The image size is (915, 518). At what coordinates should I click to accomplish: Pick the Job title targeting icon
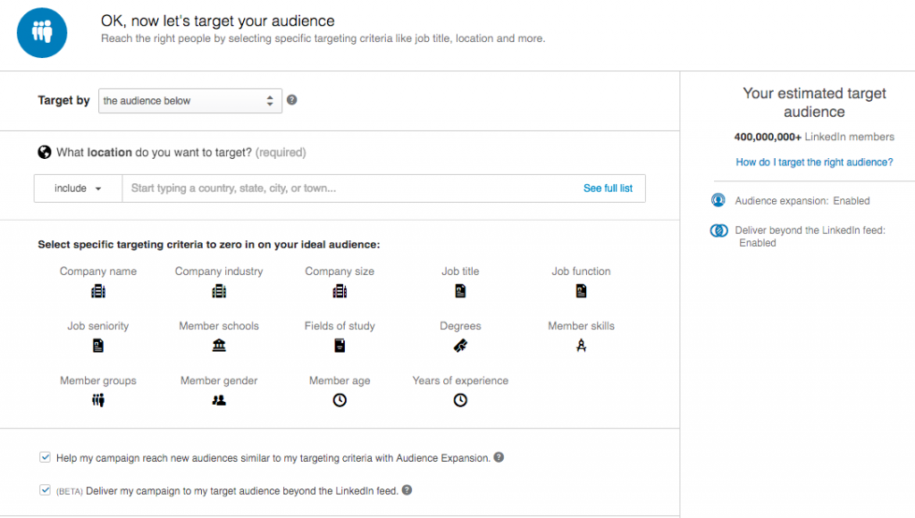click(460, 291)
